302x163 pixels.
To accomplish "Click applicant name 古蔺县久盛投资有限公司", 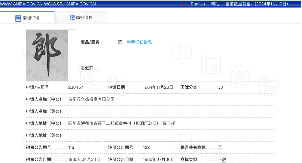I will [91, 99].
